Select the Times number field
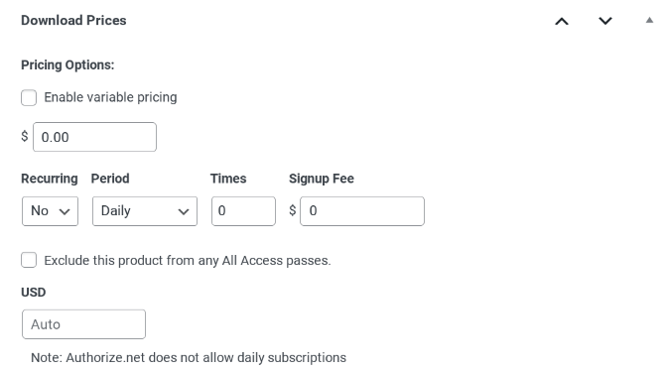 [243, 210]
